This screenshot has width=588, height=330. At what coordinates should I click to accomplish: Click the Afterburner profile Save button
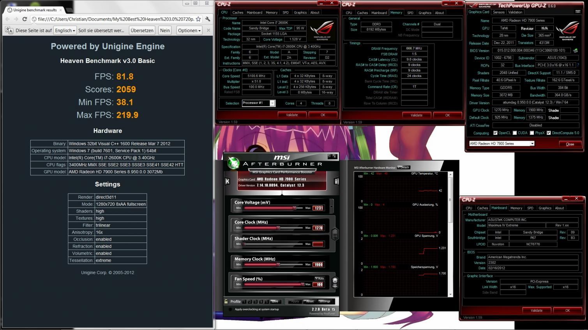[x=275, y=301]
